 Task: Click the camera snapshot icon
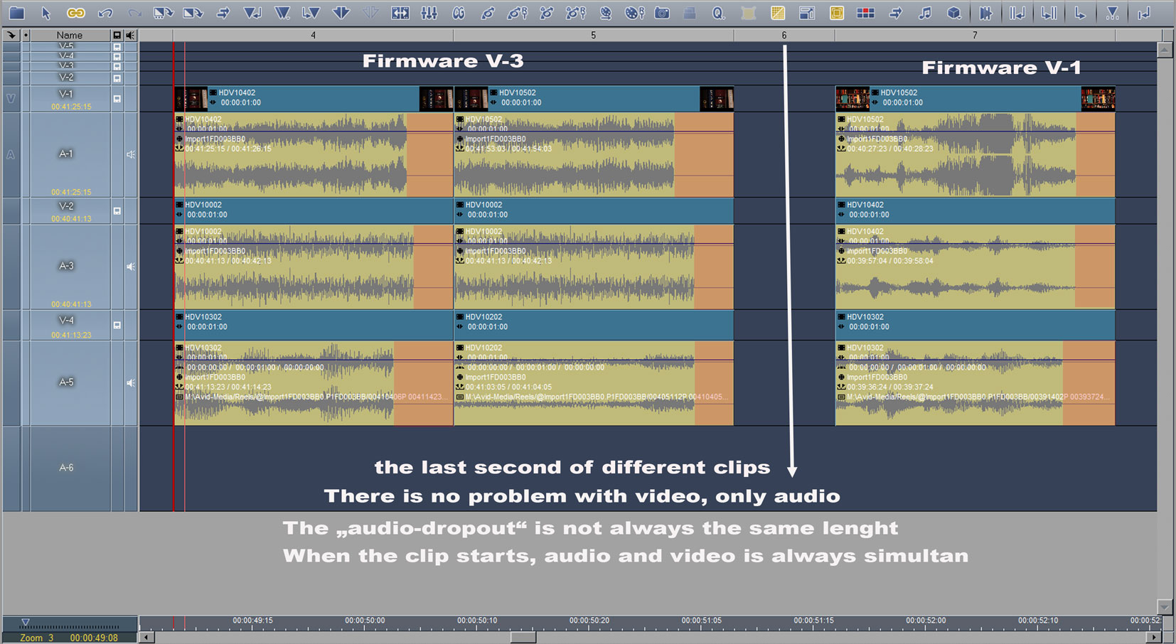click(662, 13)
